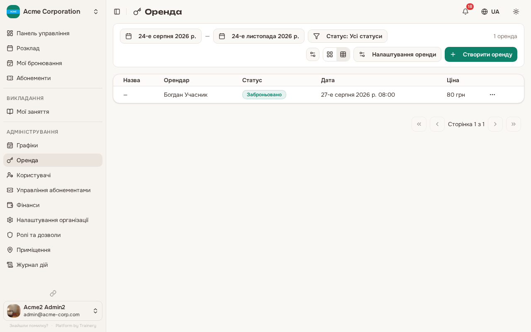Click the Acme2 Admin2 avatar
This screenshot has width=531, height=332.
[14, 311]
